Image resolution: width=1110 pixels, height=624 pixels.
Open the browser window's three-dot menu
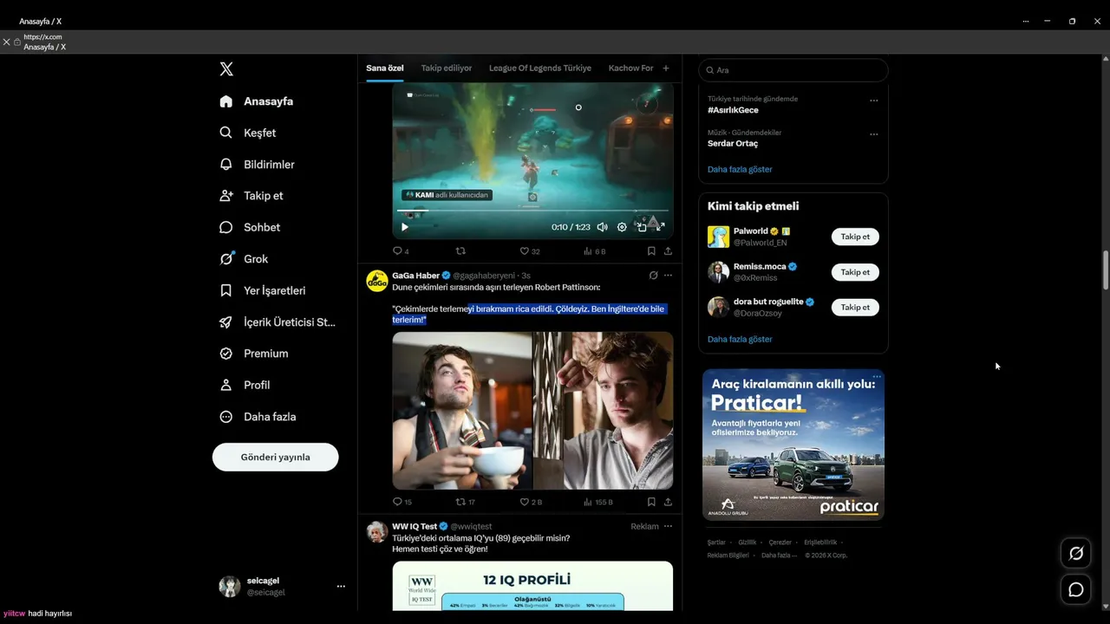(x=1026, y=21)
